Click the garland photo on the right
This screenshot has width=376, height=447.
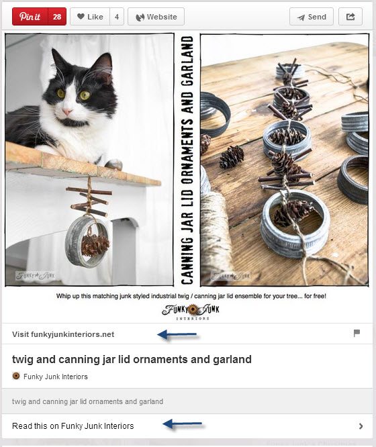coord(285,160)
